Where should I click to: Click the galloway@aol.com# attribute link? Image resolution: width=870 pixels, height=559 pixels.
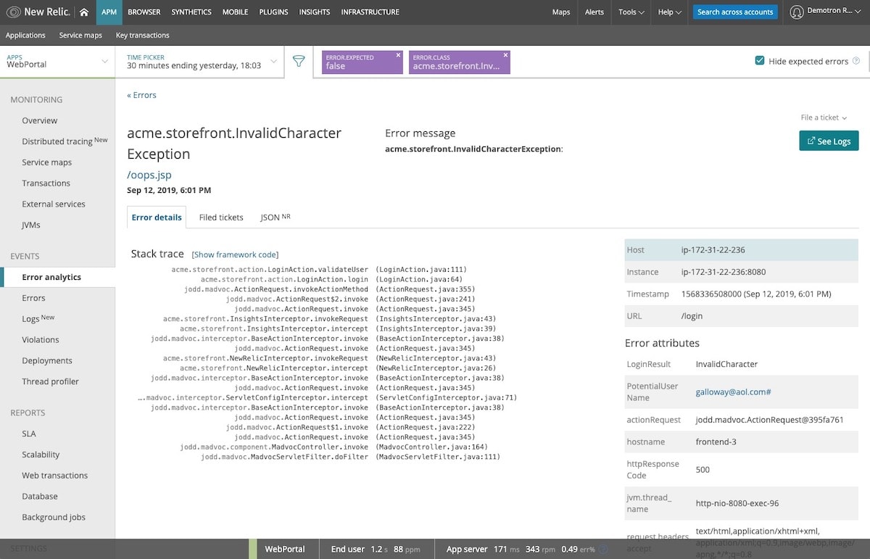(x=733, y=392)
